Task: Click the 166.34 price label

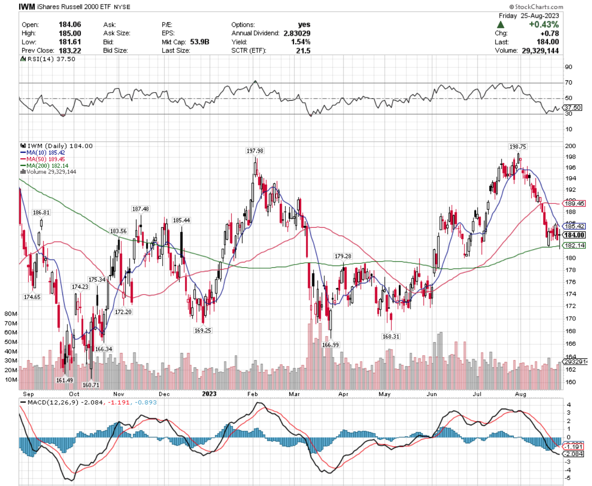Action: (x=104, y=349)
